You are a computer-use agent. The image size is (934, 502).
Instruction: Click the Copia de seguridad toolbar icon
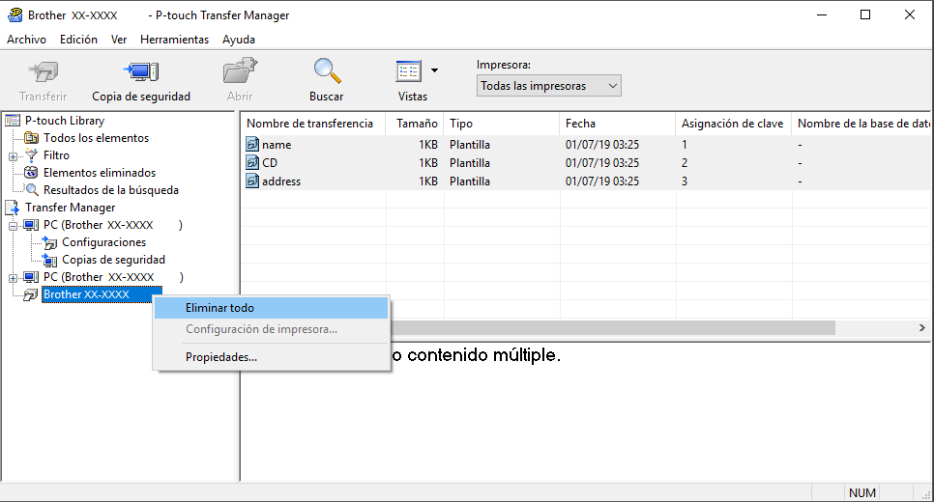click(140, 72)
